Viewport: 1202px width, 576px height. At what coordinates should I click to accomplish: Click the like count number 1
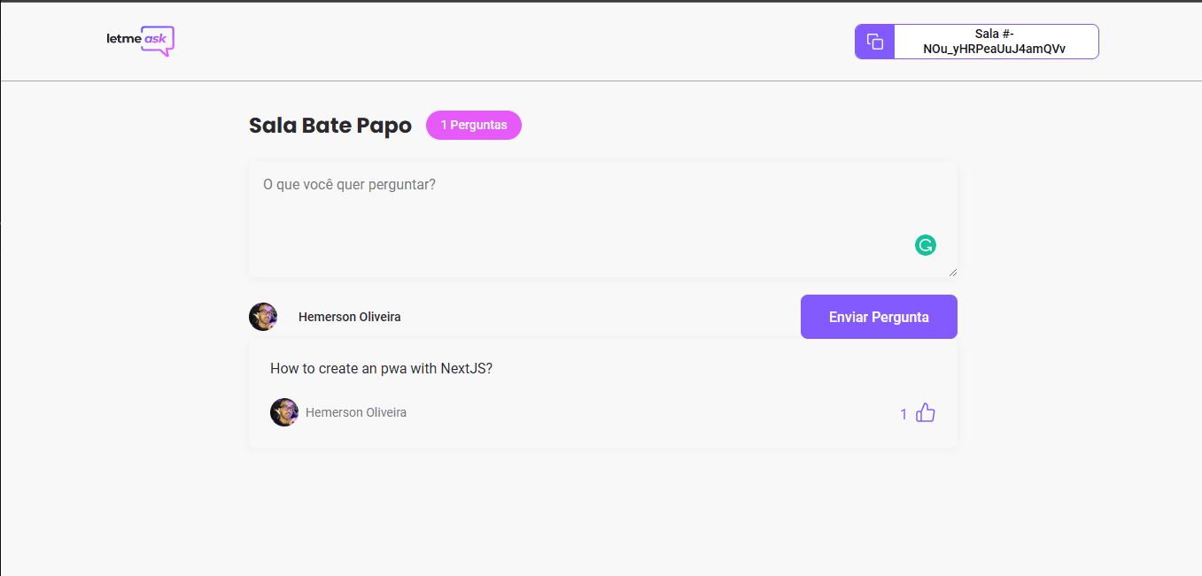(x=903, y=414)
